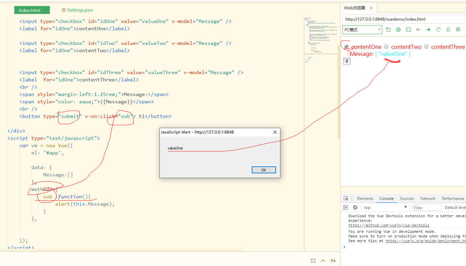
Task: Check the contentThree checkbox
Action: [x=426, y=47]
